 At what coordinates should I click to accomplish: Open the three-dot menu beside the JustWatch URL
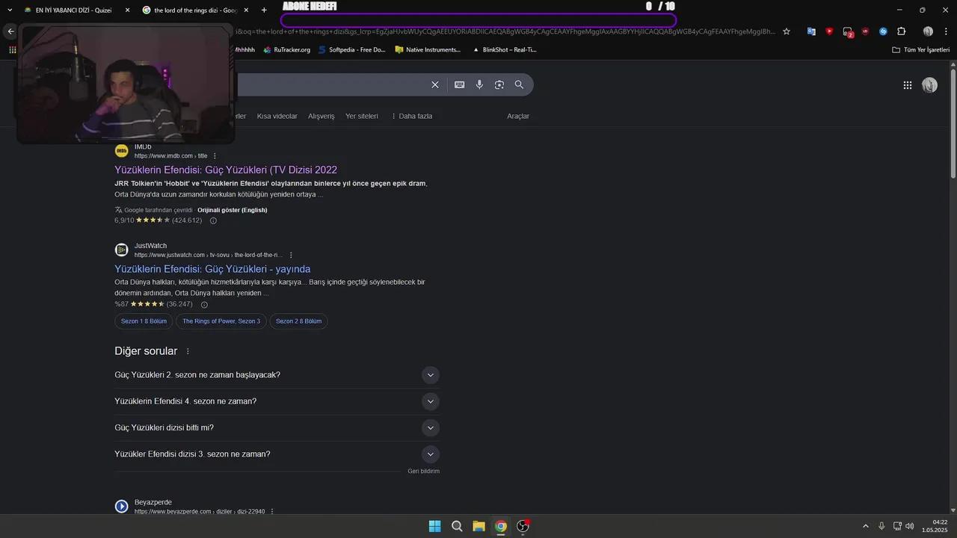(291, 255)
